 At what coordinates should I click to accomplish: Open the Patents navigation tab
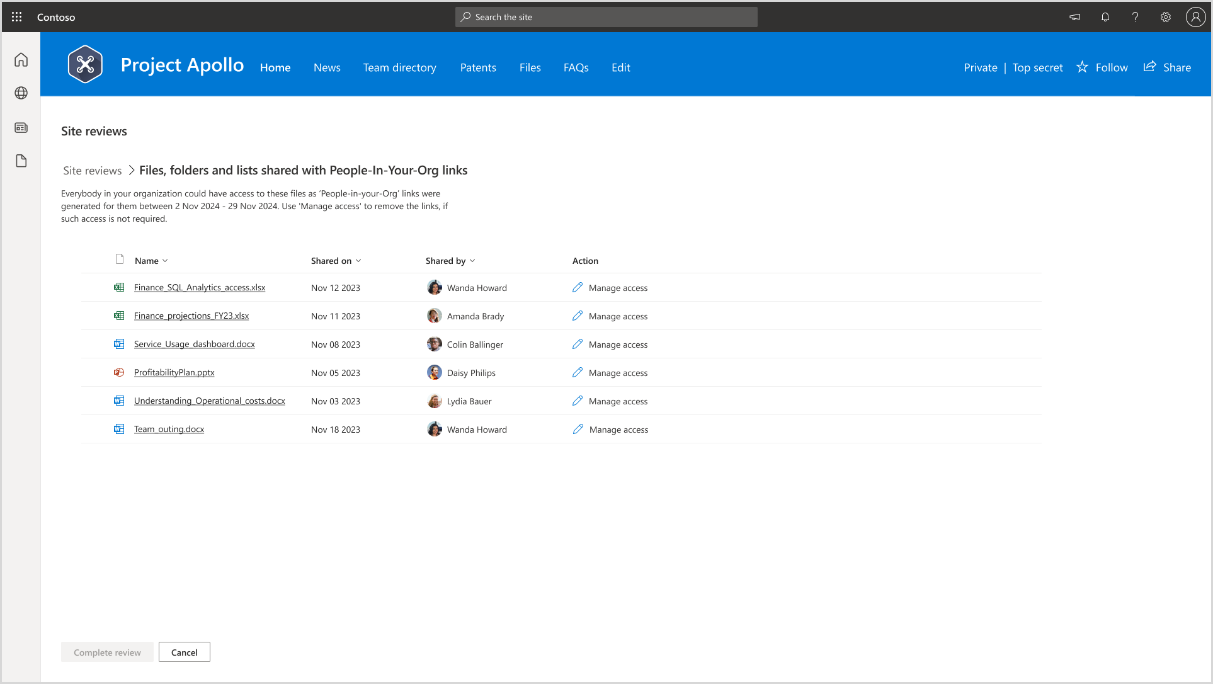[477, 67]
